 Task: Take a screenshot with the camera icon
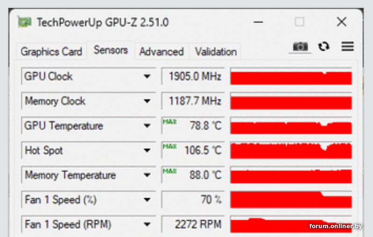pyautogui.click(x=300, y=47)
